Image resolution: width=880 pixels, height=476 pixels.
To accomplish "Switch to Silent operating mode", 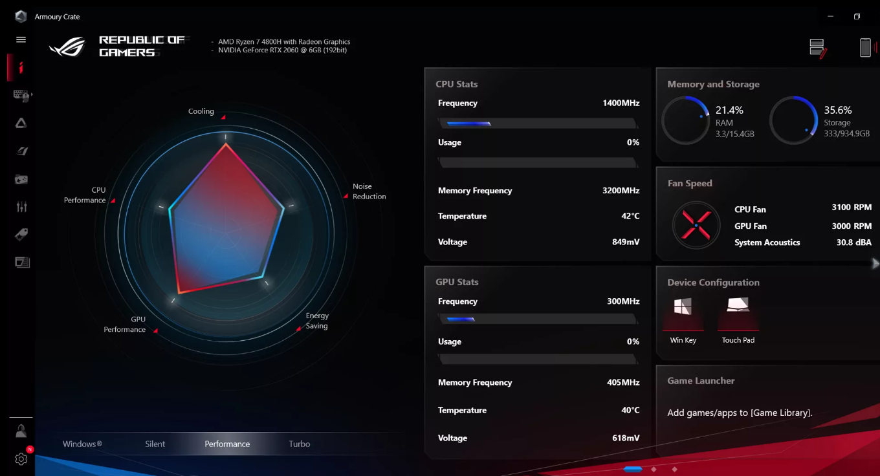I will pyautogui.click(x=155, y=444).
